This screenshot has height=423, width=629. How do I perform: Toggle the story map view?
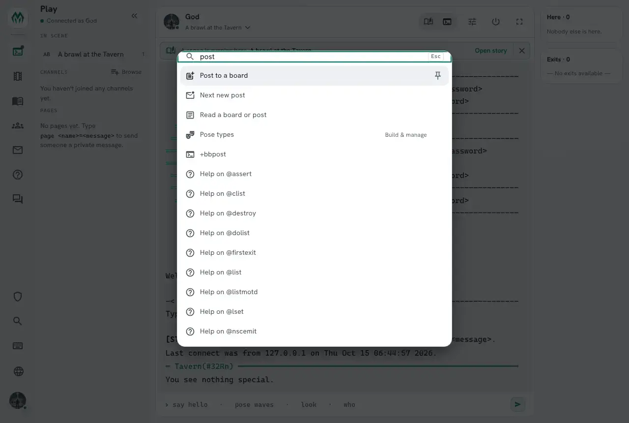point(429,22)
